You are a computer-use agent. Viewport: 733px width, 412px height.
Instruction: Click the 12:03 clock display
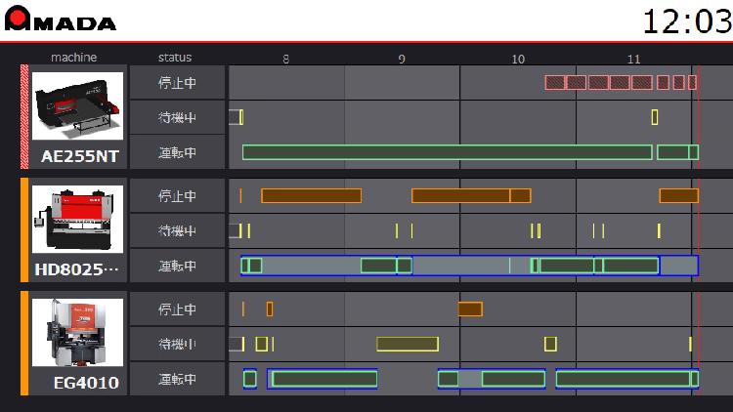[687, 21]
